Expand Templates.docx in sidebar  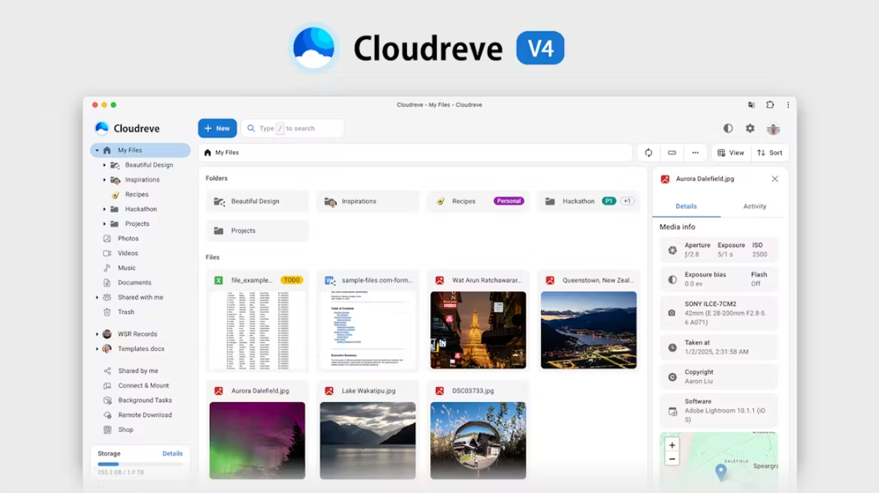[97, 349]
